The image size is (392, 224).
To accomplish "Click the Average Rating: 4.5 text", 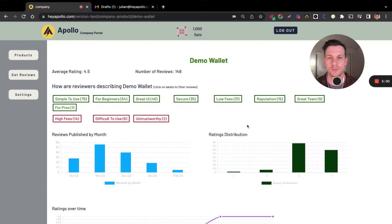I will click(x=71, y=72).
